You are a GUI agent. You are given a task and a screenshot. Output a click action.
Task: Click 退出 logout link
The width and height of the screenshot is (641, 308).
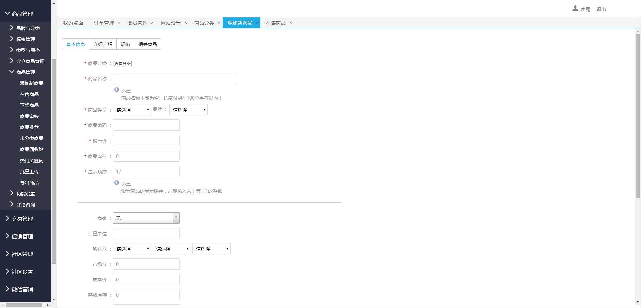[601, 9]
